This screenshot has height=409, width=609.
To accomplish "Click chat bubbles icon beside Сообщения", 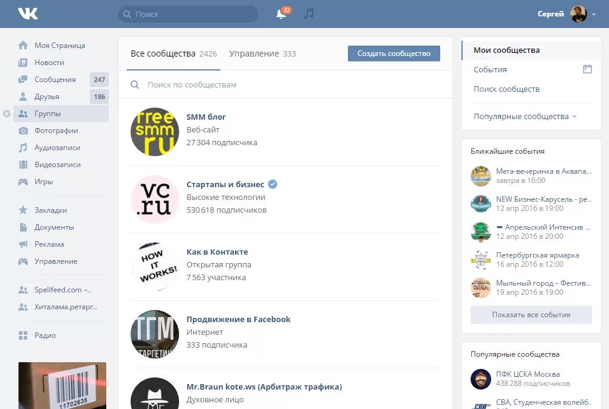I will [x=23, y=80].
